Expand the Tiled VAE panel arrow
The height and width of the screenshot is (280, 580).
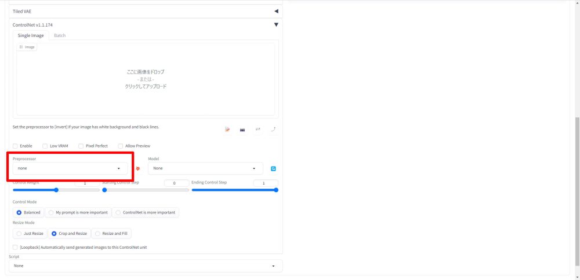pos(276,11)
